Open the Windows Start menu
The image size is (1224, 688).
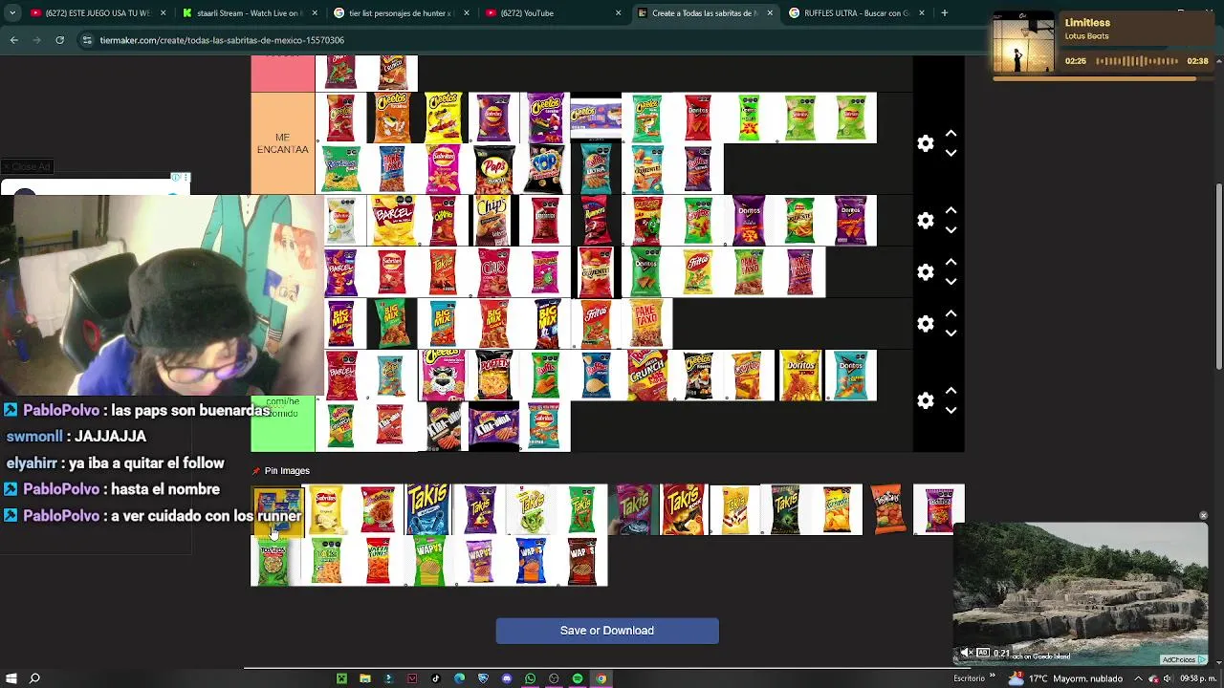coord(11,678)
